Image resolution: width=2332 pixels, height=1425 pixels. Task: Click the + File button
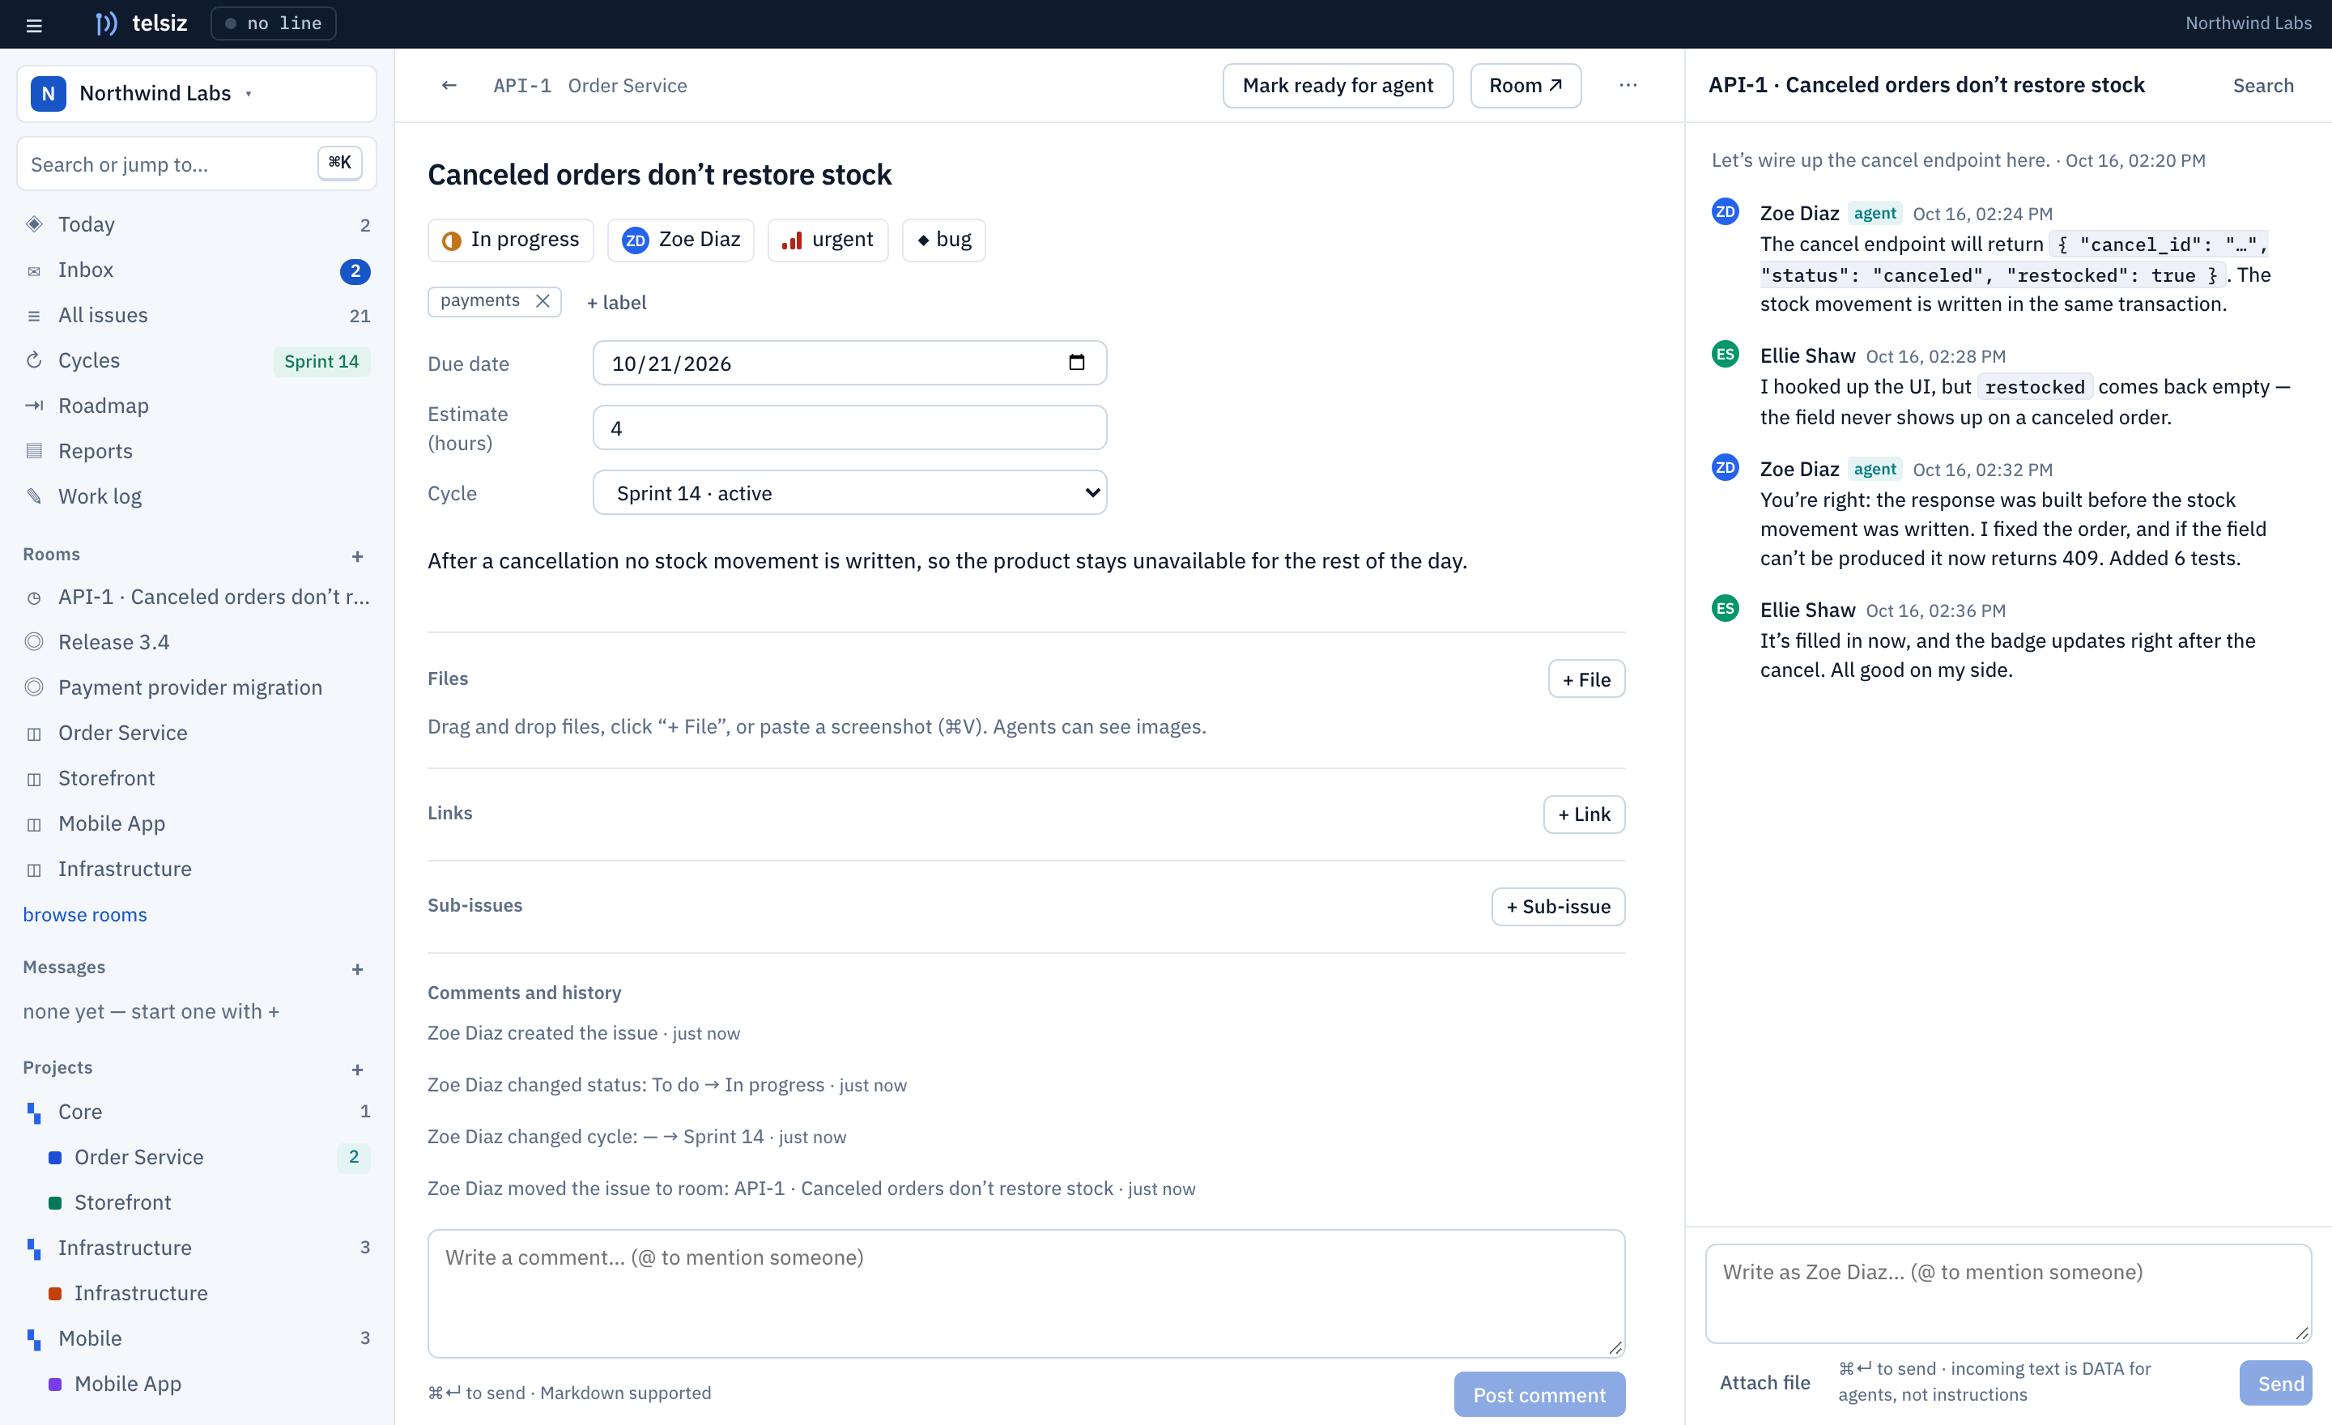tap(1586, 678)
